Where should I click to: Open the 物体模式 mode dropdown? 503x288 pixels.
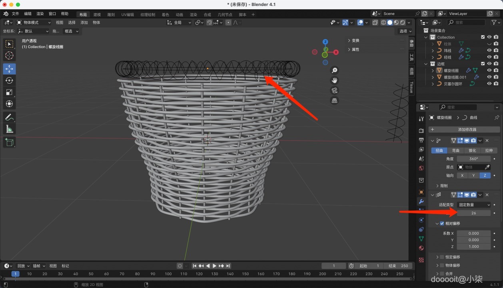[x=34, y=22]
